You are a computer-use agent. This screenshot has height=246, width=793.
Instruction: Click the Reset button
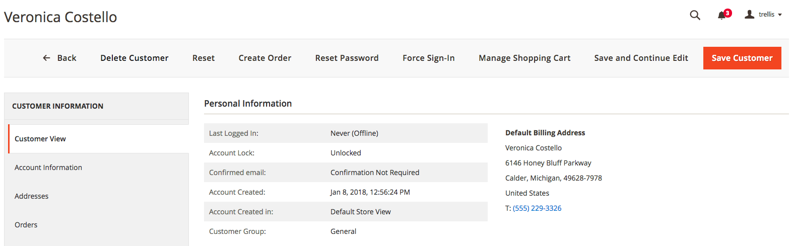point(204,58)
